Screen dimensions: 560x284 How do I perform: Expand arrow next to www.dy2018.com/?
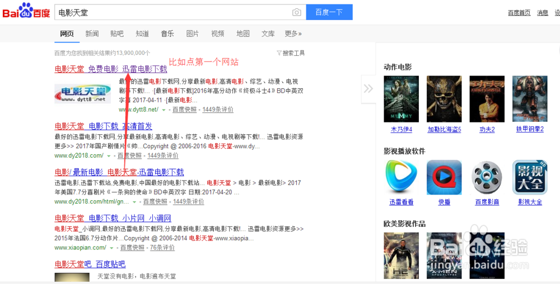(x=109, y=156)
